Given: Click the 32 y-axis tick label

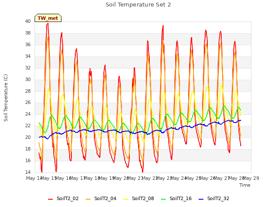Looking at the screenshot, I should click(28, 68).
